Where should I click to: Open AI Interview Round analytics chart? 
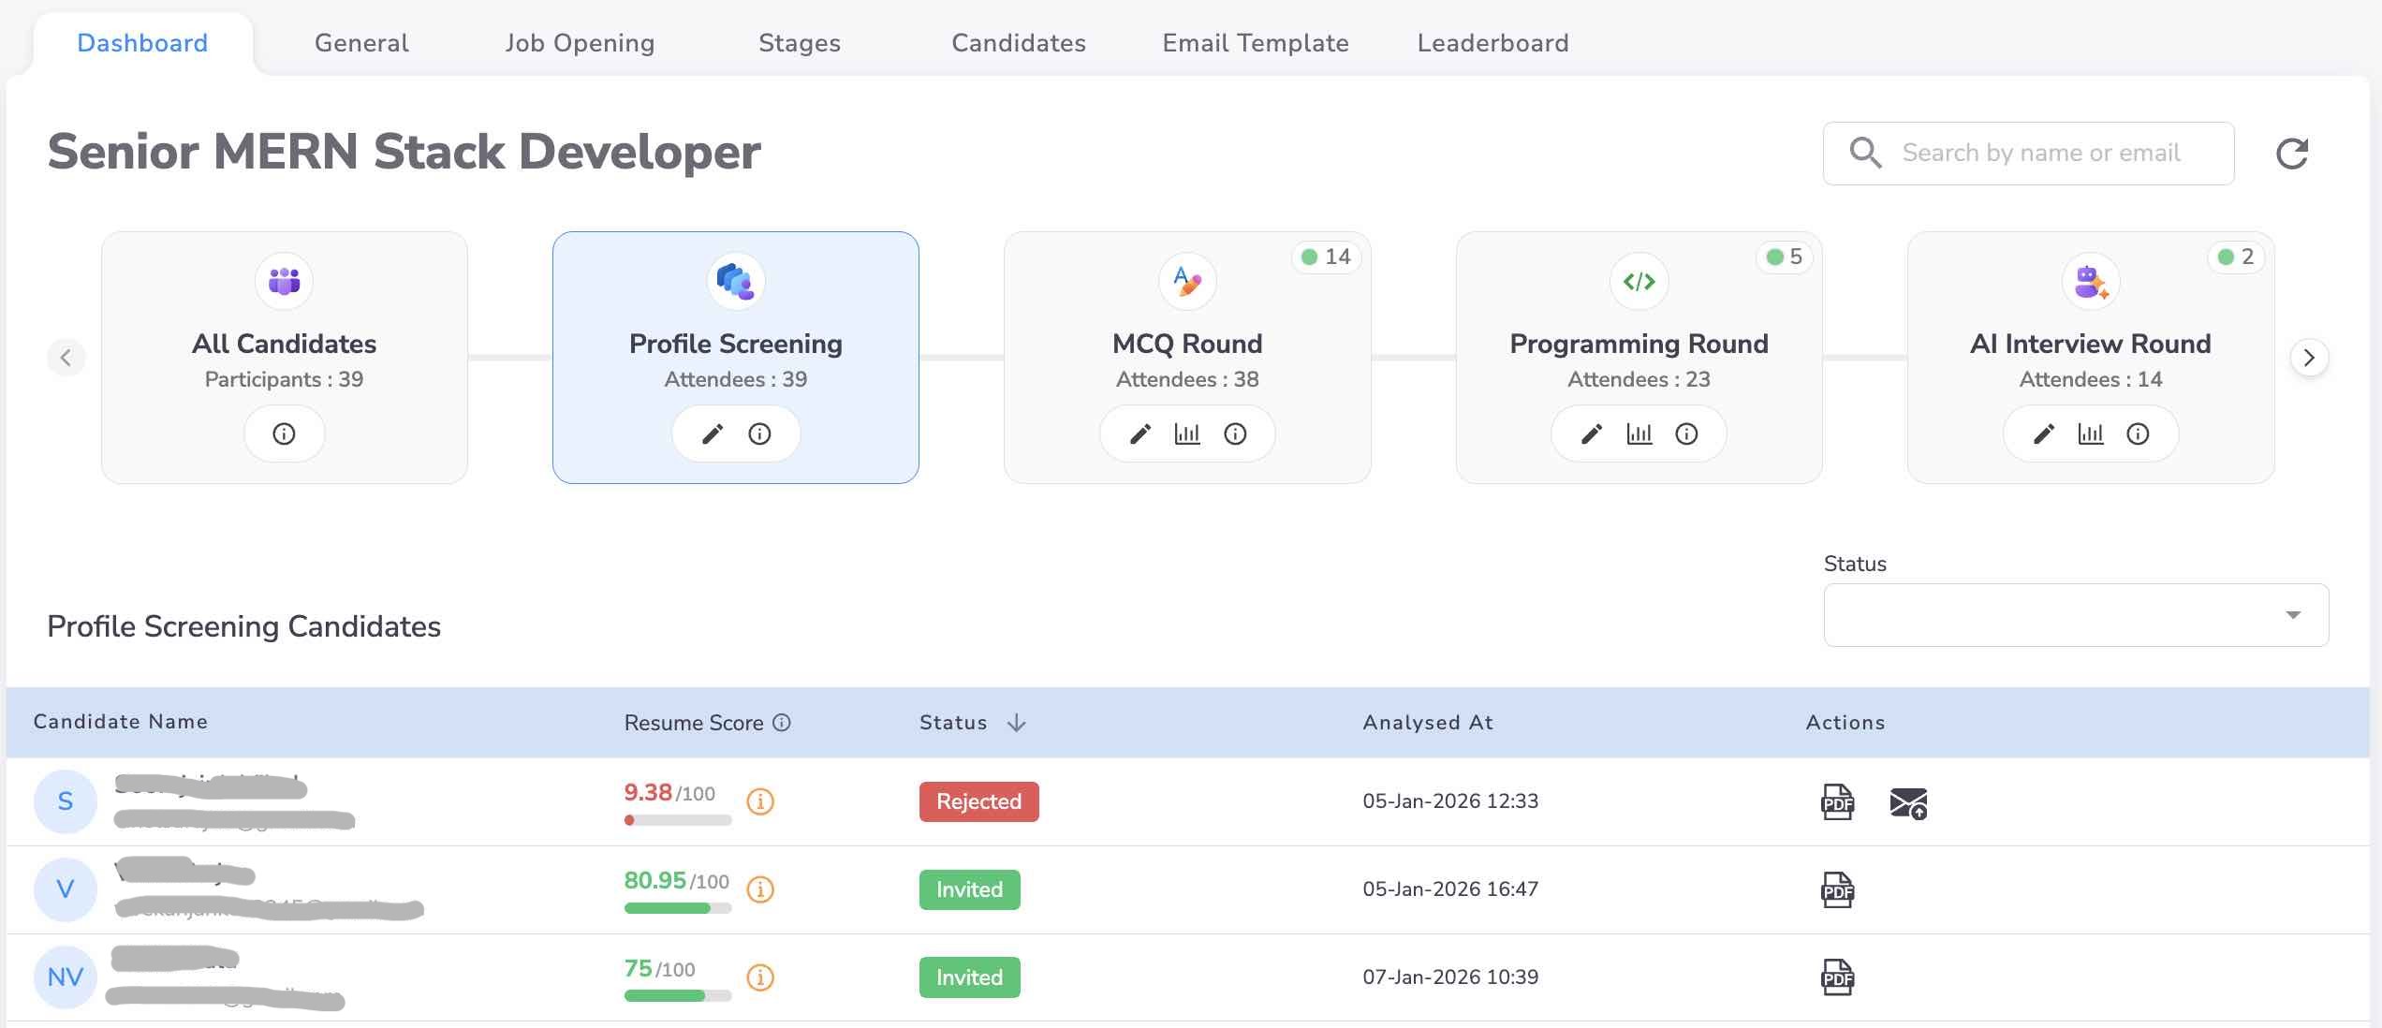pyautogui.click(x=2090, y=433)
